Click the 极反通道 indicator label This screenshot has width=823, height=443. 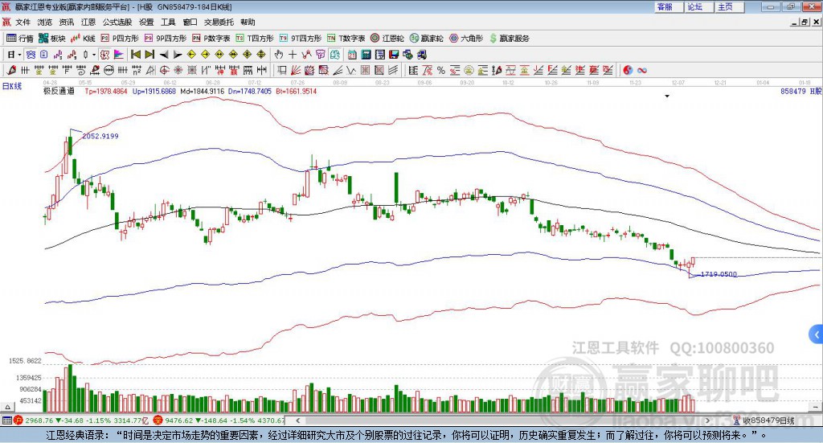tap(59, 91)
